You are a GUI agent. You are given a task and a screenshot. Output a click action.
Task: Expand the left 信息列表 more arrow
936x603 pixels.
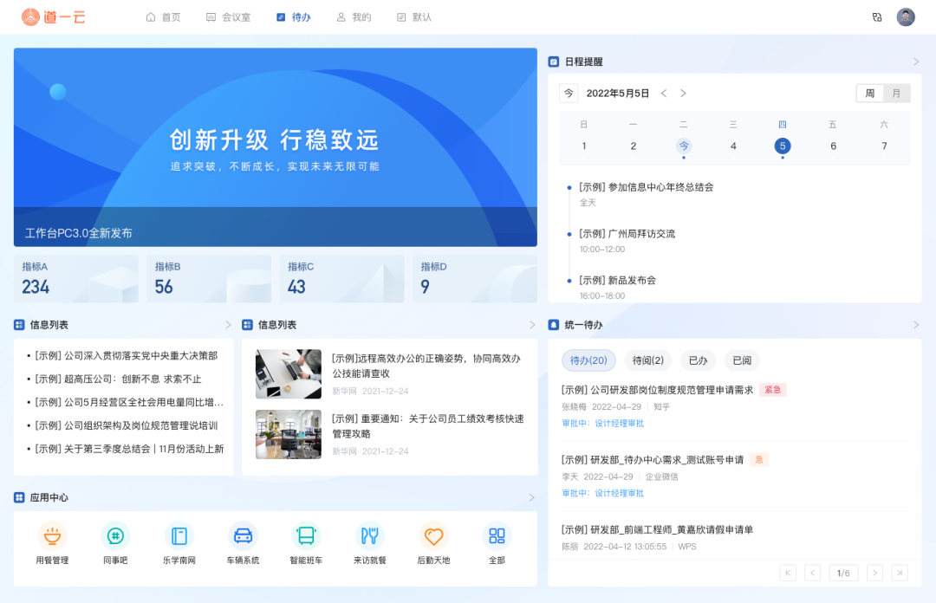coord(227,325)
